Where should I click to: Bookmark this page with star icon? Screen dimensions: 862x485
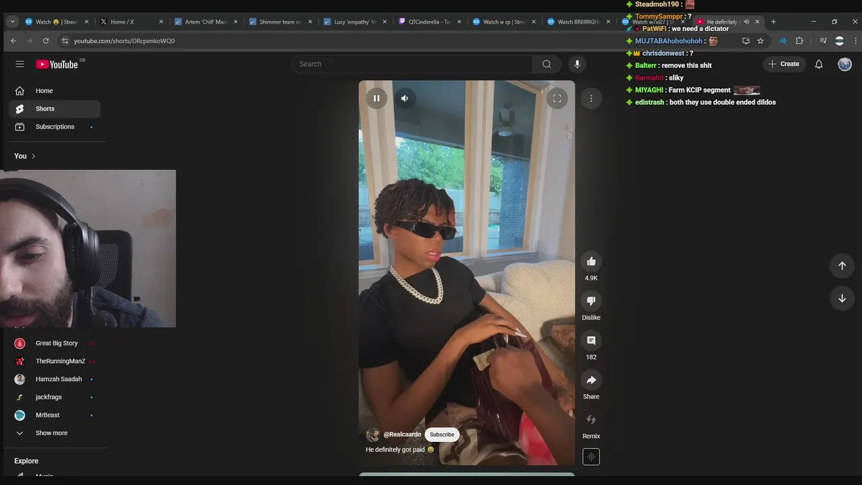coord(760,40)
